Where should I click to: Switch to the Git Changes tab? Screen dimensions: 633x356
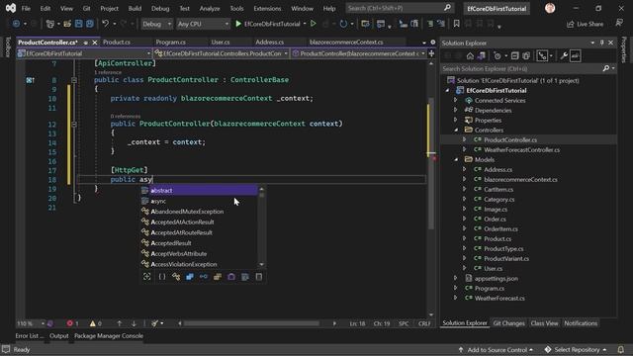tap(508, 323)
